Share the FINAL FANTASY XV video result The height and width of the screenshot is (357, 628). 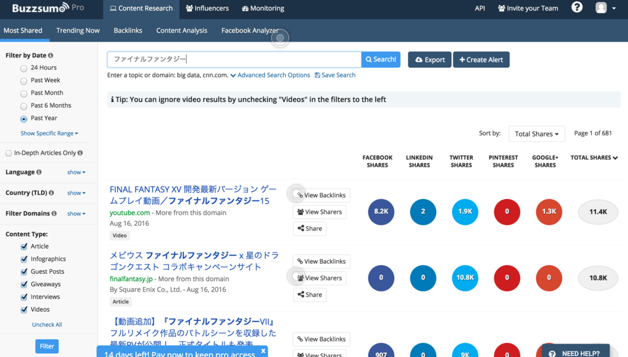(310, 228)
